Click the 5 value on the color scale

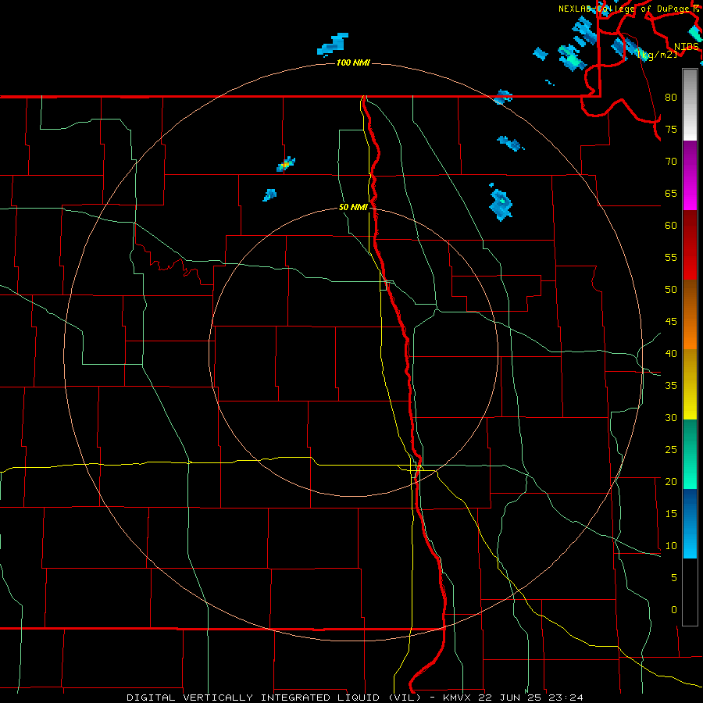click(674, 577)
